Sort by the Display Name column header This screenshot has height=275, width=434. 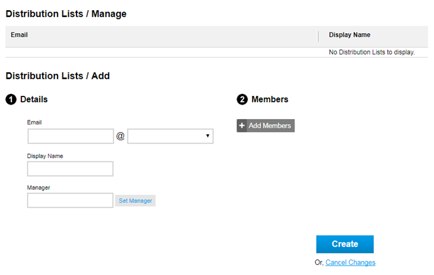point(349,35)
